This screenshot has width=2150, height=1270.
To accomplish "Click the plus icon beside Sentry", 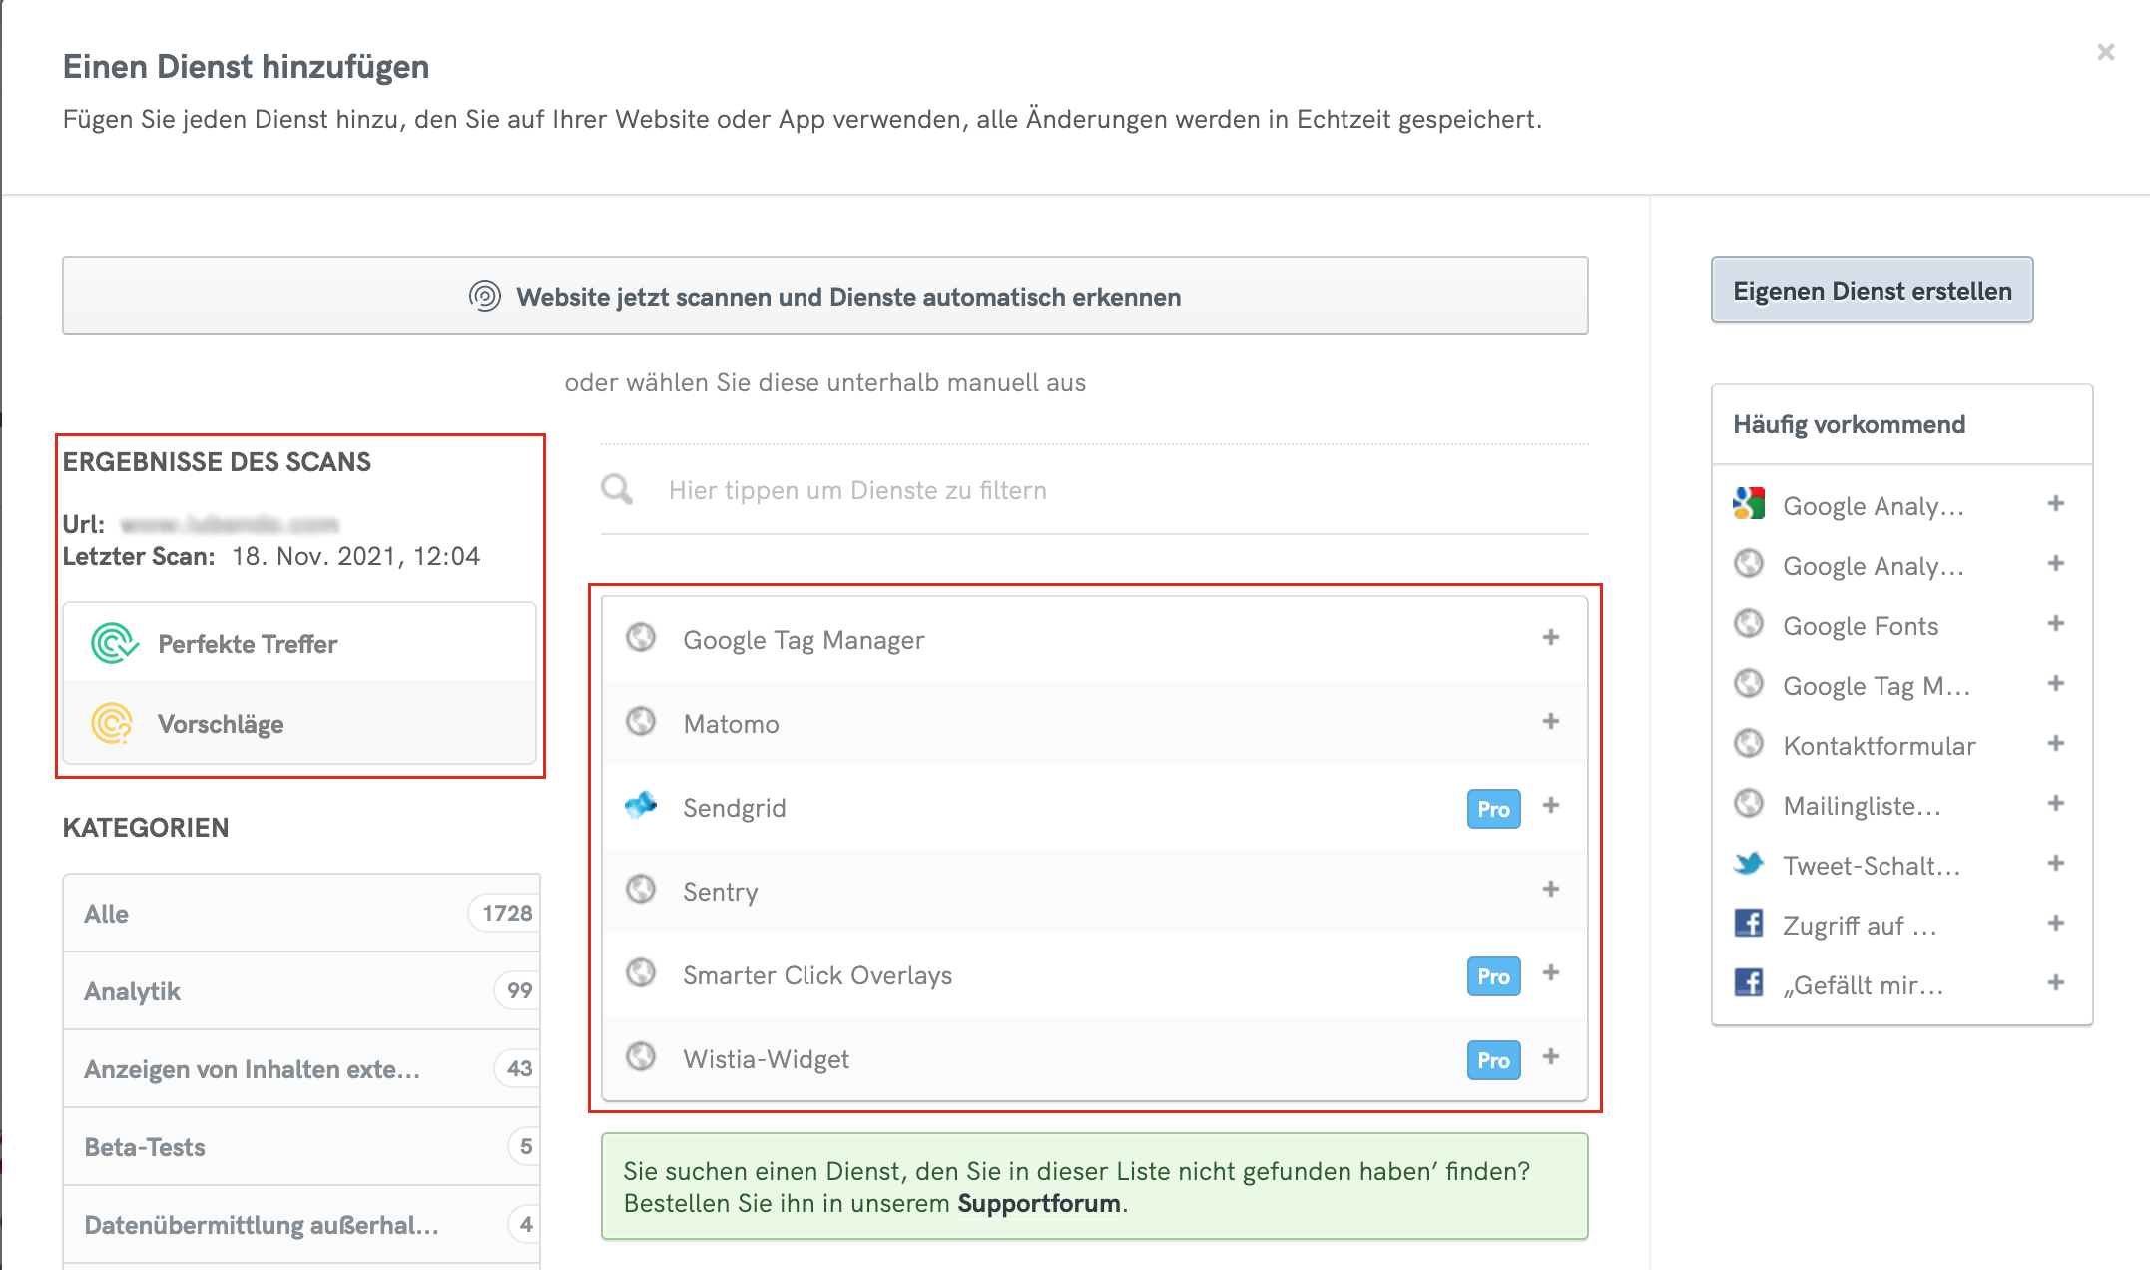I will [x=1550, y=890].
